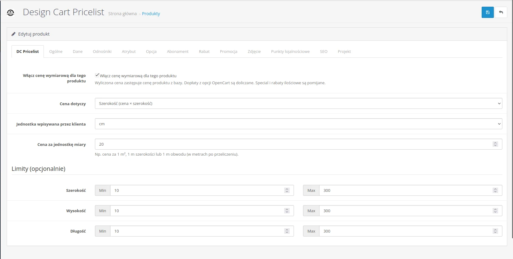Click the Wysokość Min input field
This screenshot has width=513, height=259.
[202, 211]
